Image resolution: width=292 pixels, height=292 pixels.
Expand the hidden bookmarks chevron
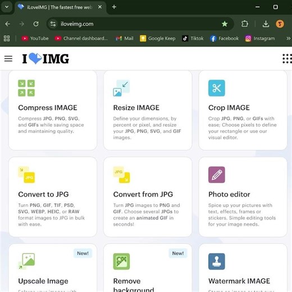[x=288, y=38]
